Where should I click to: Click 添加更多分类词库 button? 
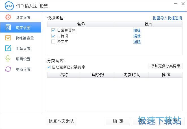[x=166, y=66]
